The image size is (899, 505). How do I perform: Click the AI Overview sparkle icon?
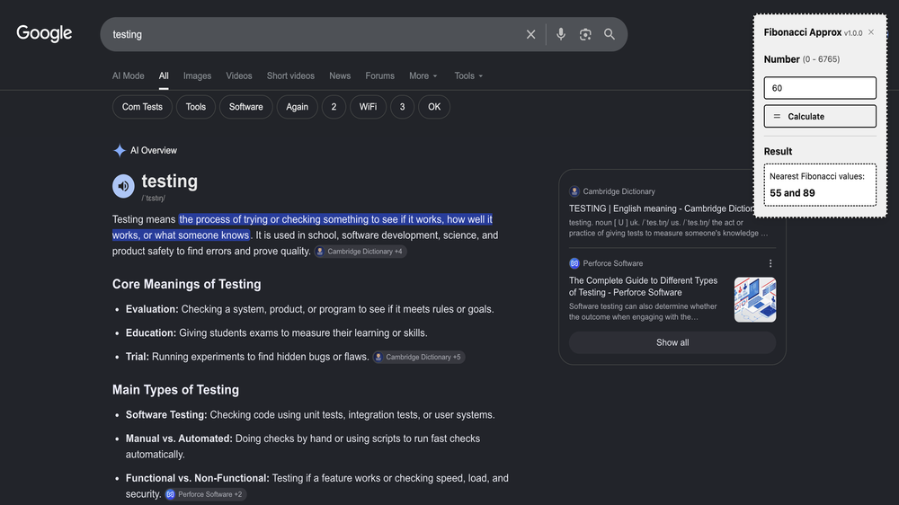tap(120, 150)
